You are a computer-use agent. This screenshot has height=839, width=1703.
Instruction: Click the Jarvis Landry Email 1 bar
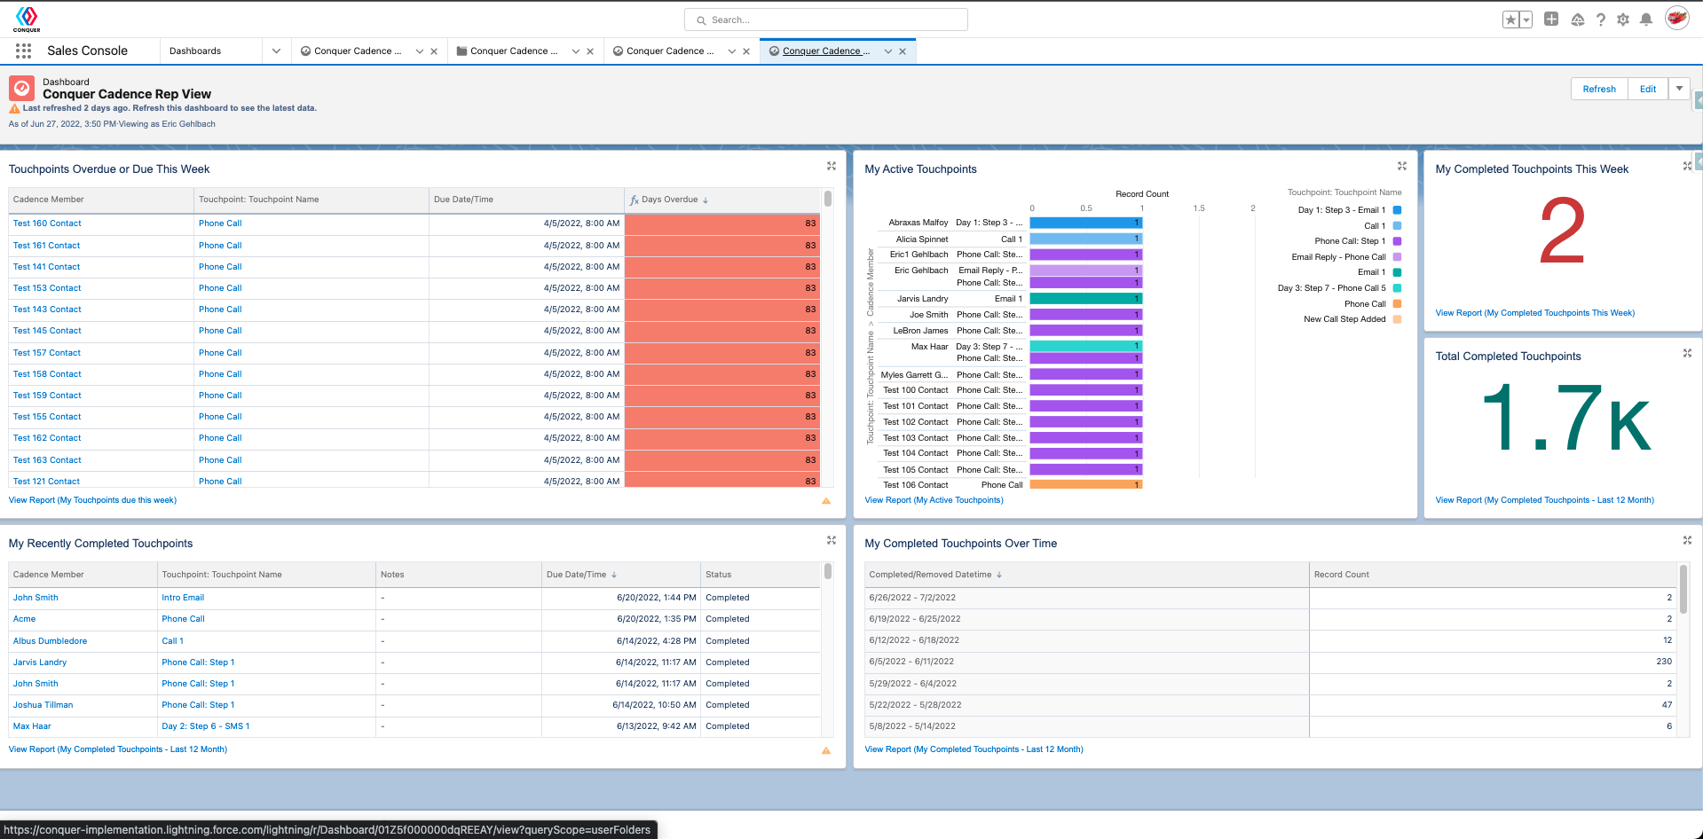1085,299
